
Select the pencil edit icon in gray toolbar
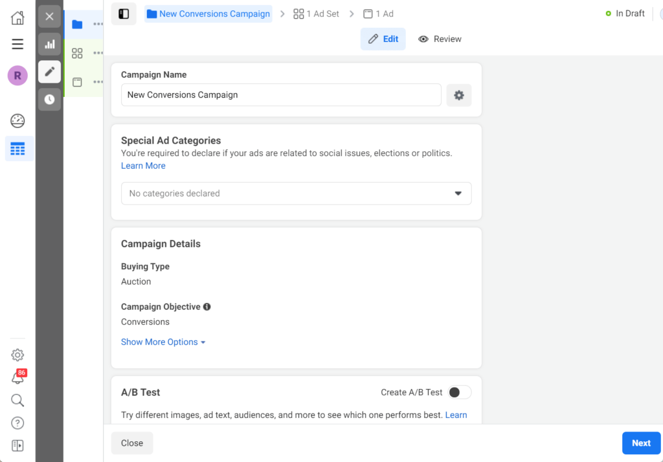49,71
